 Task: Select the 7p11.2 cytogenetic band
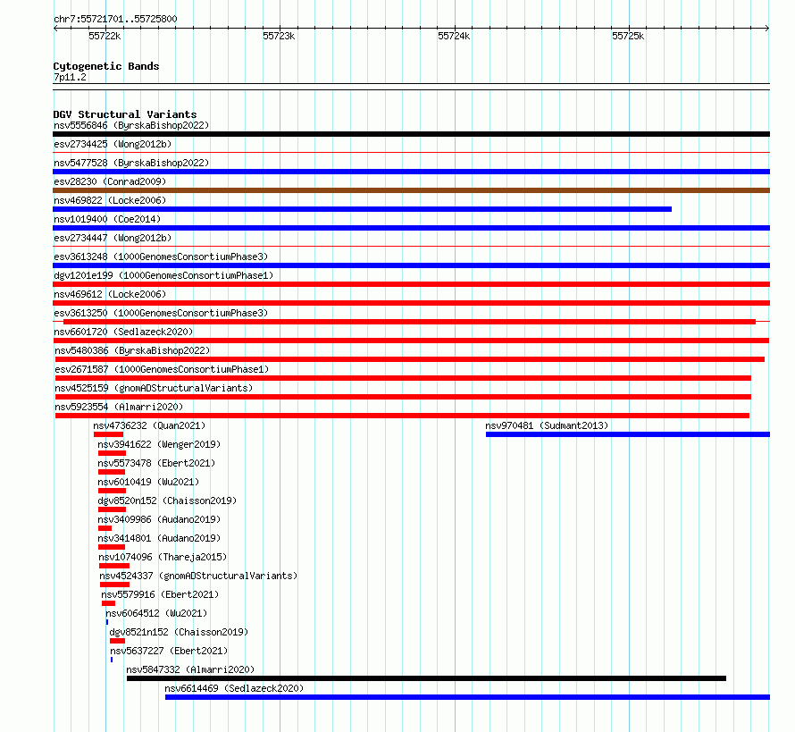[x=411, y=87]
